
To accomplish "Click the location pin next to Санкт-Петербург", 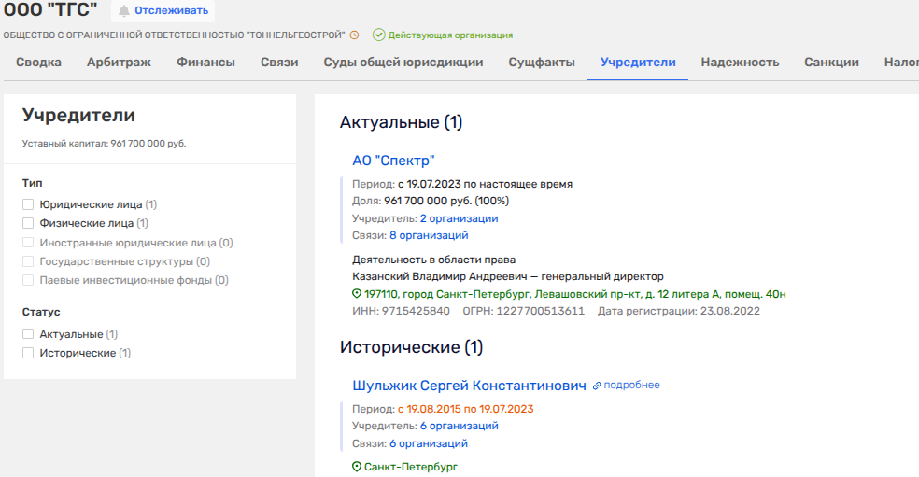I will click(x=357, y=467).
